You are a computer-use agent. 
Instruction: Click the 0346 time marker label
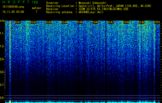[x=95, y=22]
